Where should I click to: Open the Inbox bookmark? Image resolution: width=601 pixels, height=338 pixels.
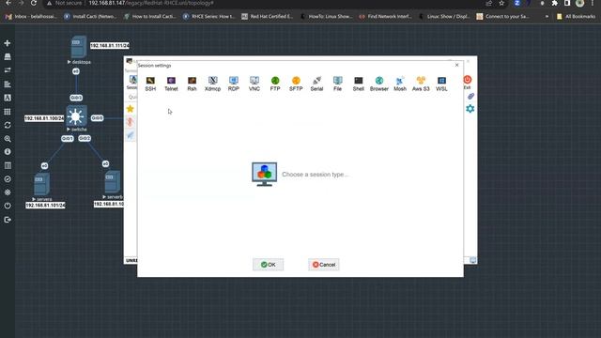[31, 17]
